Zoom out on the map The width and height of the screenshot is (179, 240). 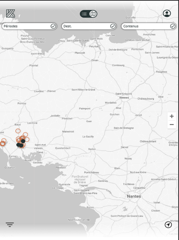tap(172, 125)
